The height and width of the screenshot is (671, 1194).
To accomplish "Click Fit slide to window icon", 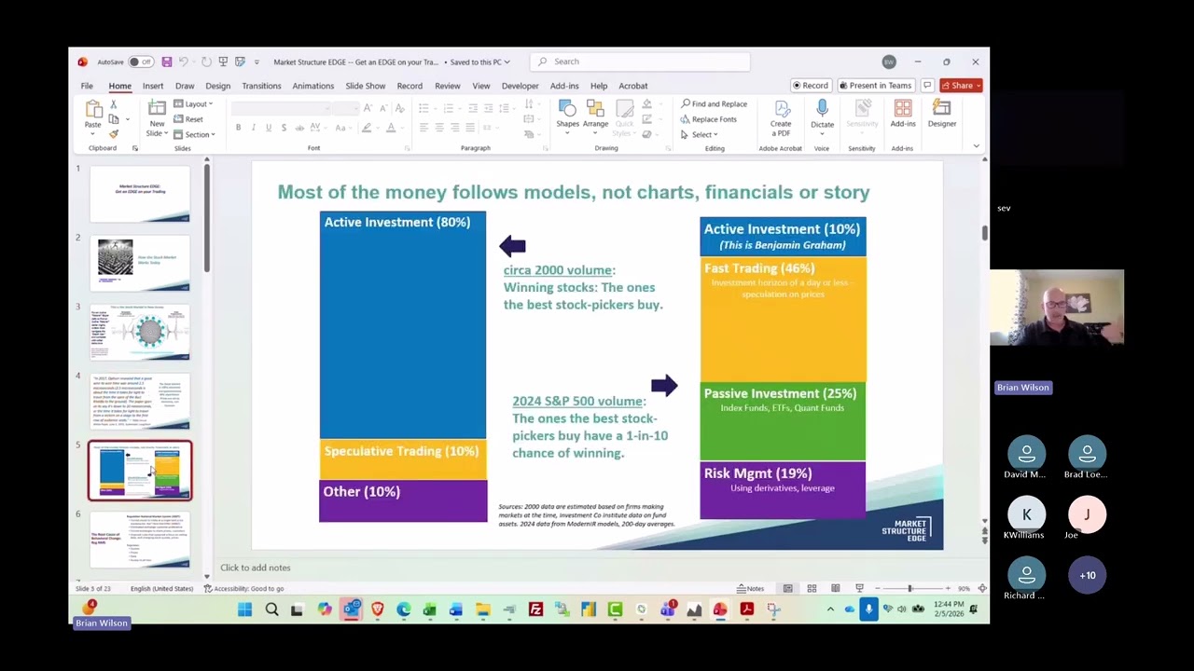I will tap(981, 588).
